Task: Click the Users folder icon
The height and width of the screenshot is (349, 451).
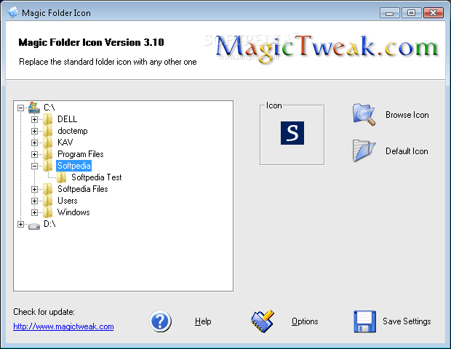Action: click(47, 201)
